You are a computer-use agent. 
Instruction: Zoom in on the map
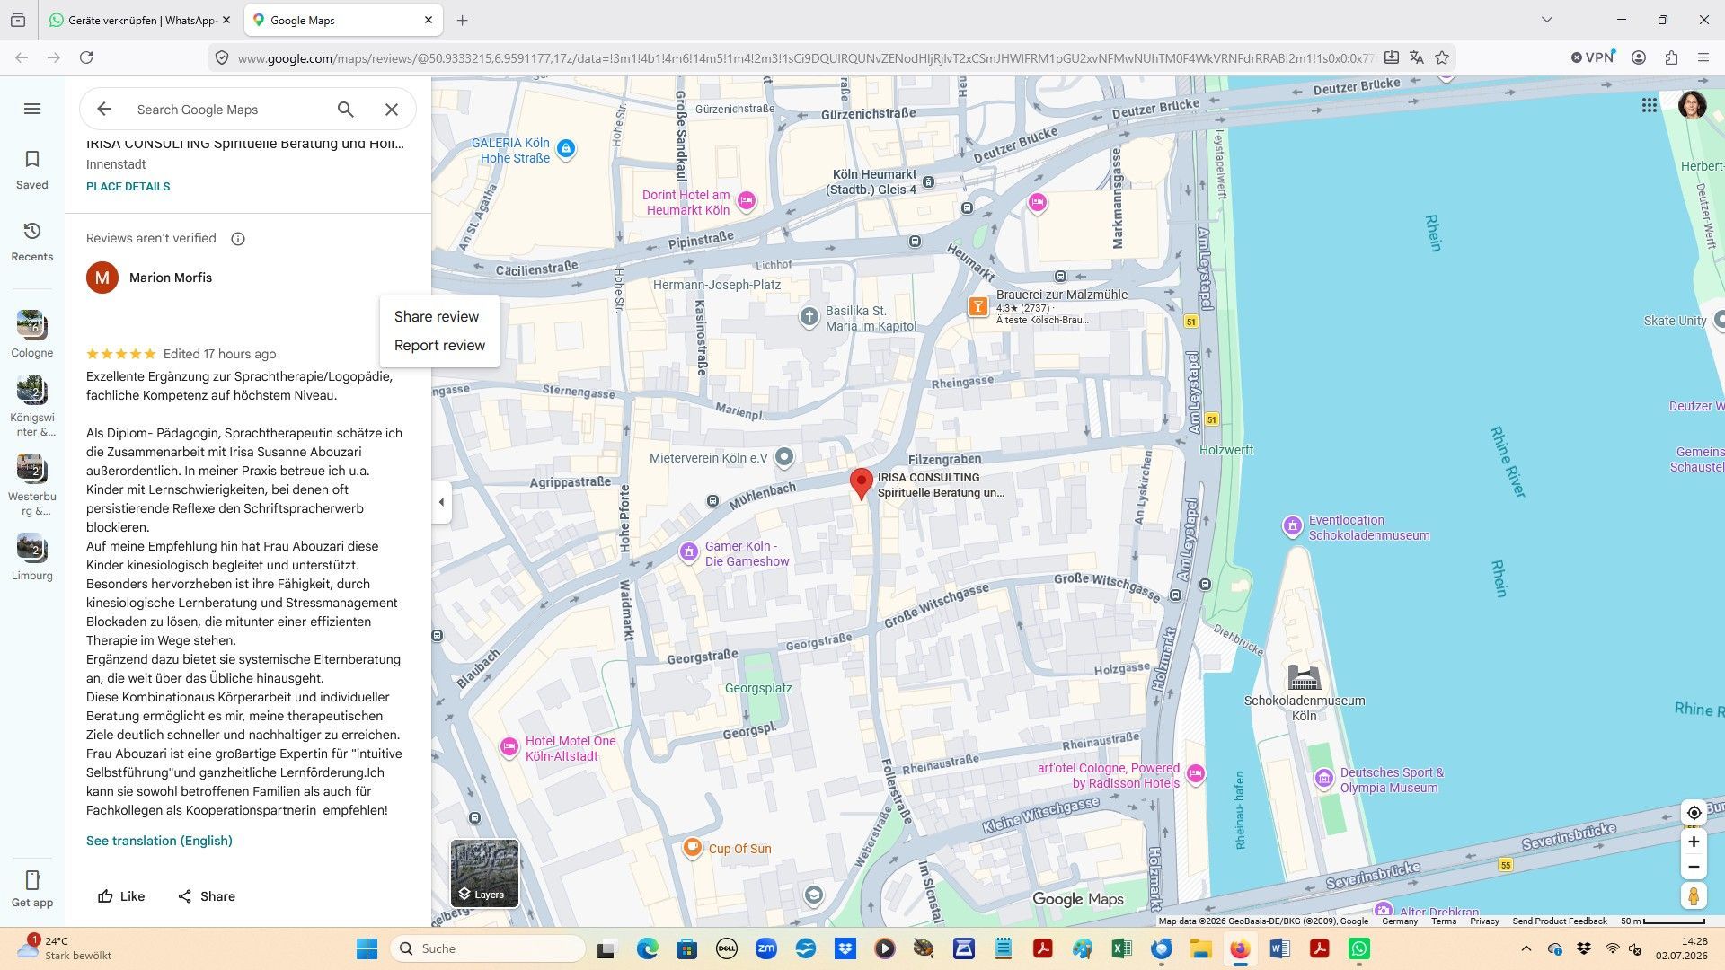(x=1694, y=842)
